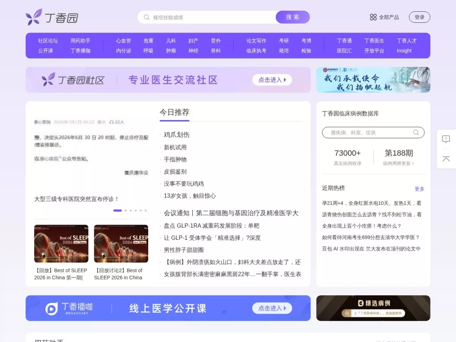The image size is (456, 342).
Task: Open 临床执考 in the navigation
Action: (x=256, y=51)
